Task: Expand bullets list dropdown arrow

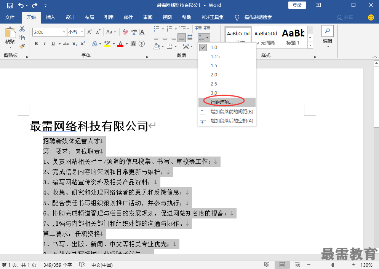Action: pyautogui.click(x=163, y=29)
